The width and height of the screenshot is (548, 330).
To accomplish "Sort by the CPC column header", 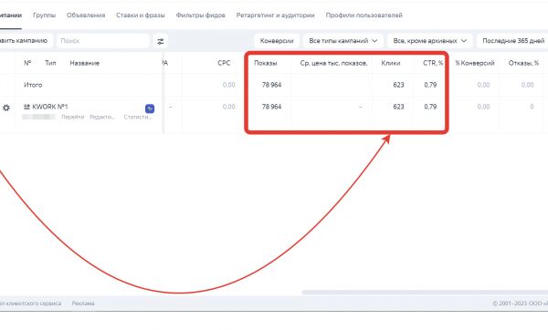I will 224,63.
